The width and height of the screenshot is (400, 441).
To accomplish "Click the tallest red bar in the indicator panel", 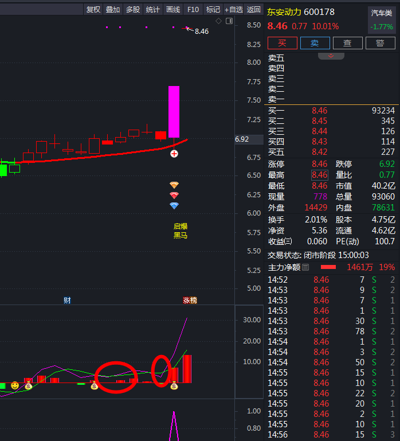I will (187, 369).
